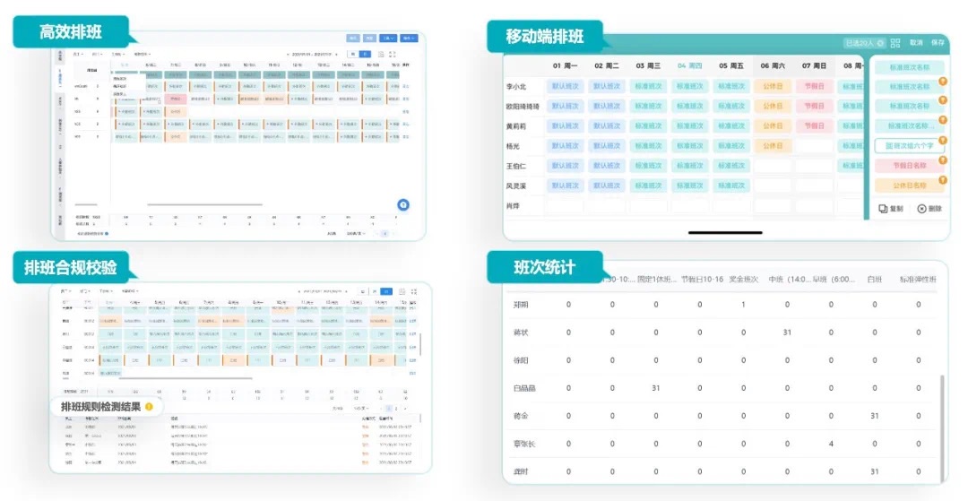Click vertical scrollbar of 班次统计 table
This screenshot has height=501, width=968.
tap(941, 428)
